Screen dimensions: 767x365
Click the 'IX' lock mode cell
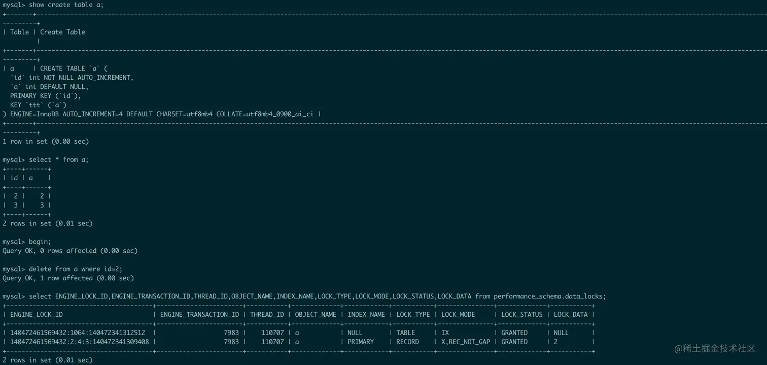445,333
